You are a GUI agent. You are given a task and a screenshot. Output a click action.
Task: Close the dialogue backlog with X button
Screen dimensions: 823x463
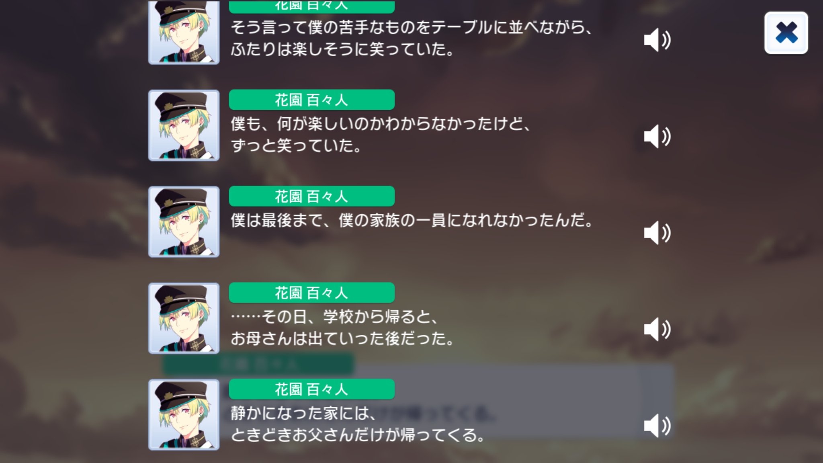click(x=786, y=33)
